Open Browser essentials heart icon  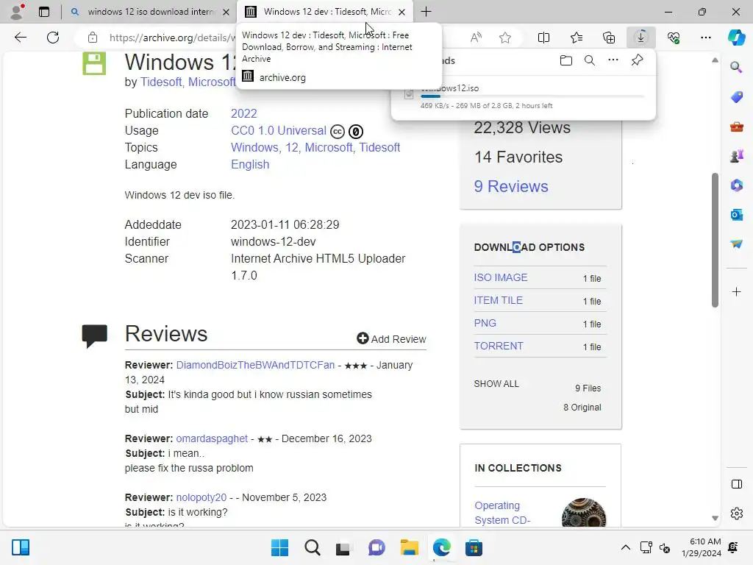tap(674, 38)
